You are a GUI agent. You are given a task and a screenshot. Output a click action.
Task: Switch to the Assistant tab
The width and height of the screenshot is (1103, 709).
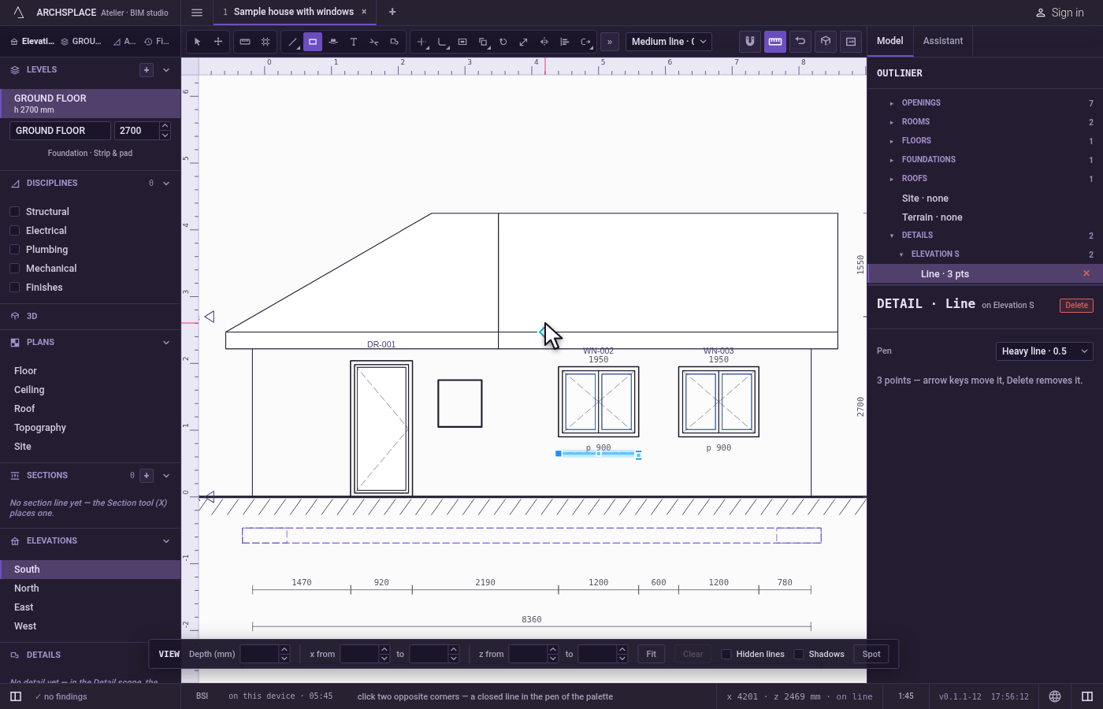click(943, 41)
